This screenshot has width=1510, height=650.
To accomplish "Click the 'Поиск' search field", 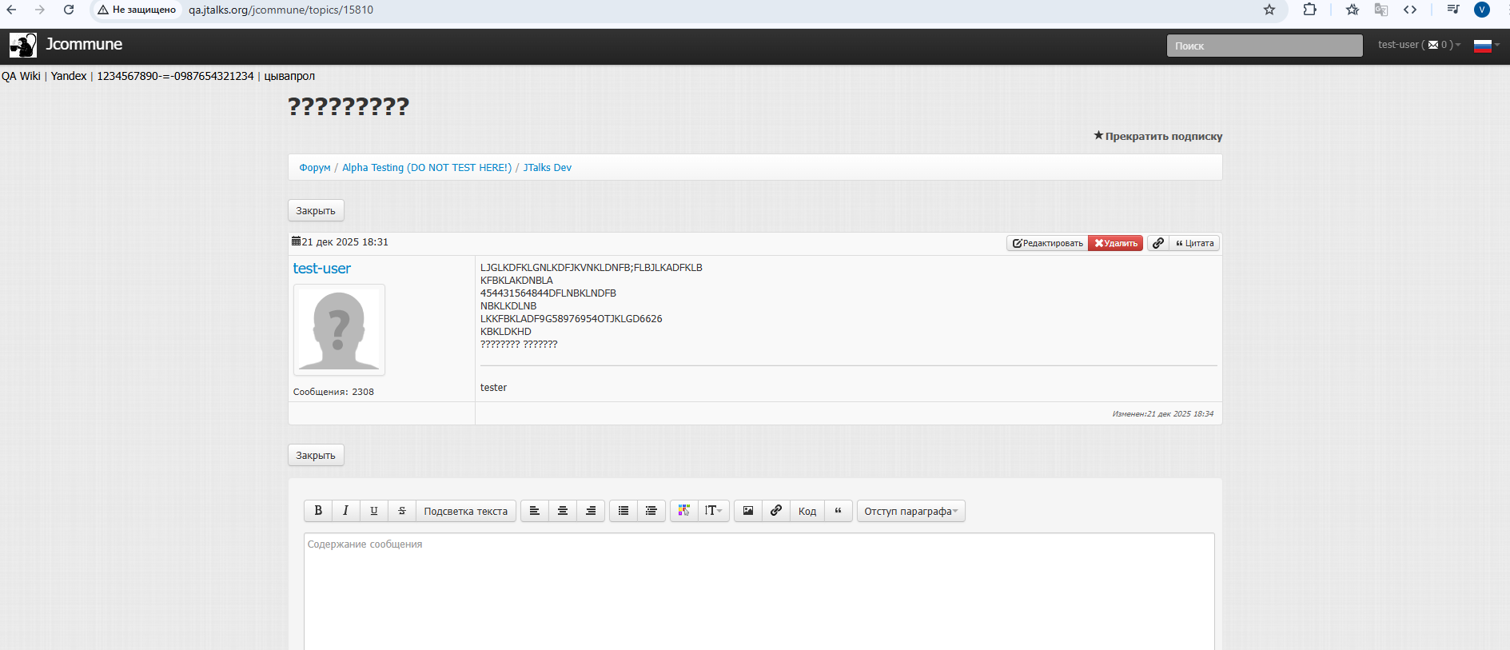I will pos(1264,46).
